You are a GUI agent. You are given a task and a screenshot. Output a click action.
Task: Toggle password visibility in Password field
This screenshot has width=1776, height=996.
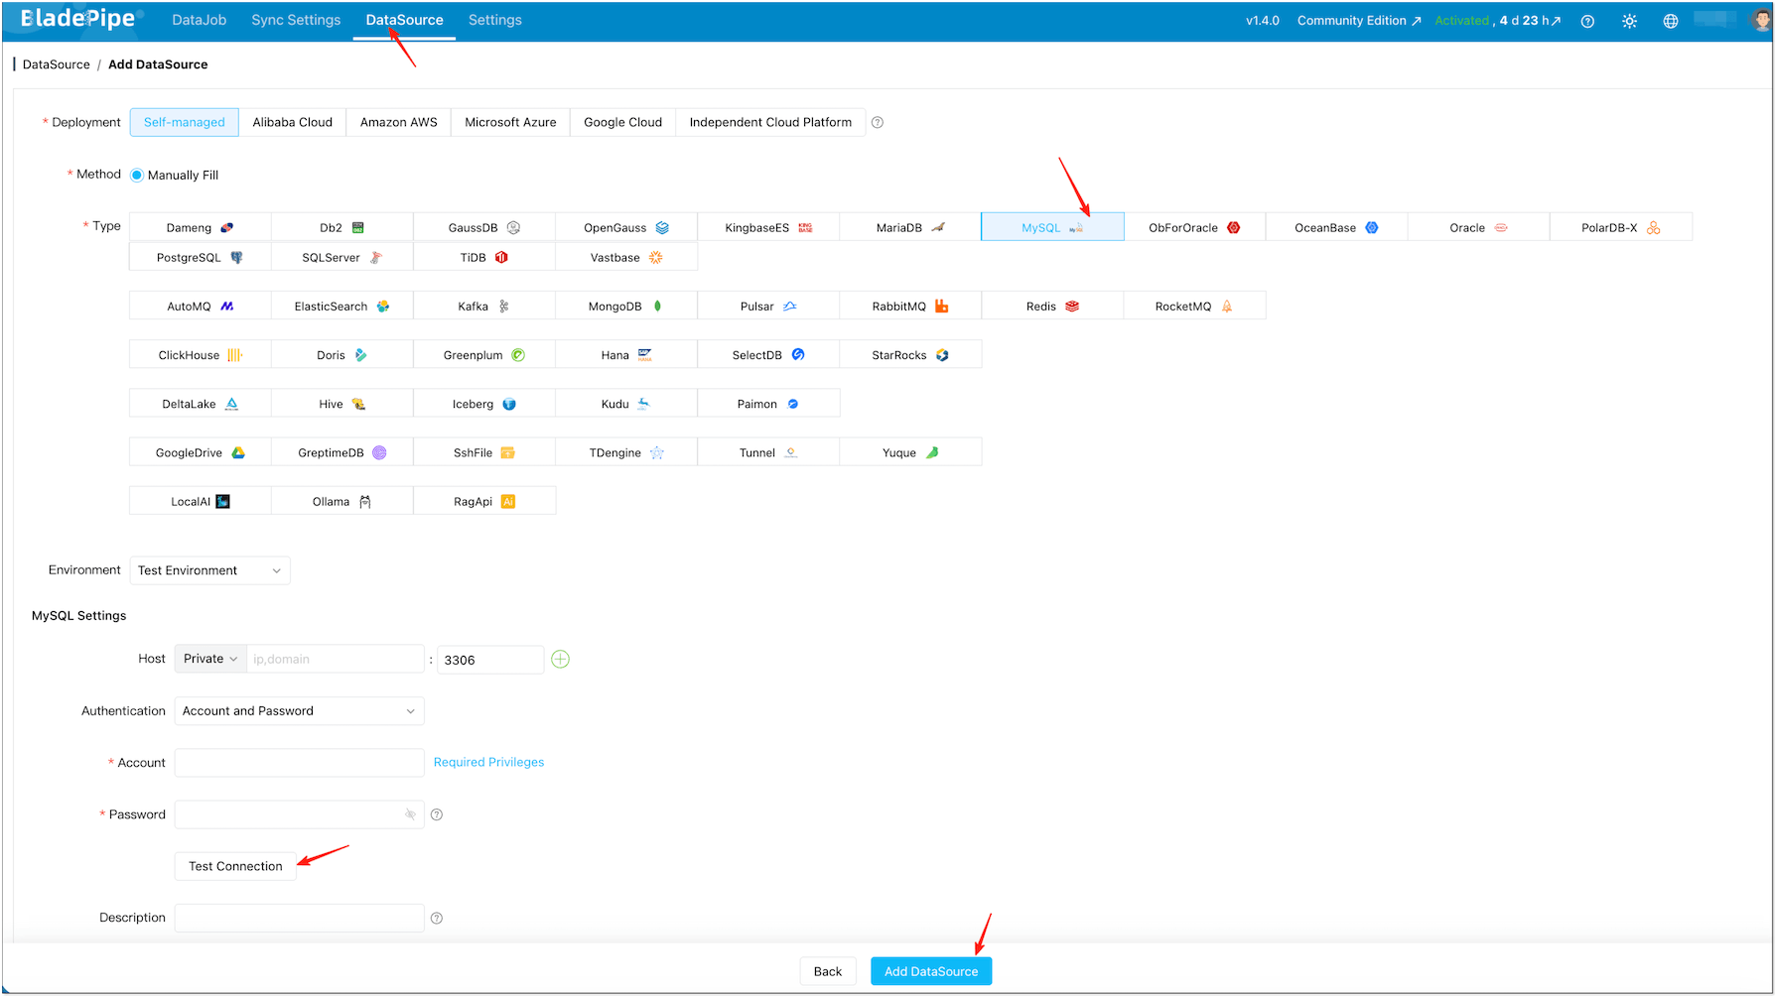[x=410, y=813]
